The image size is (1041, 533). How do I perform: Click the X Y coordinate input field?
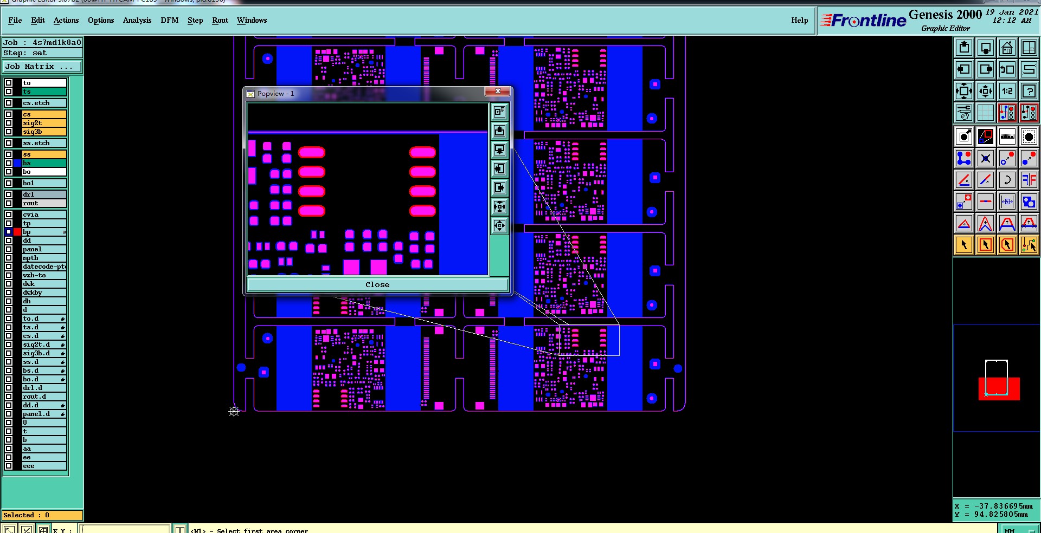(125, 530)
